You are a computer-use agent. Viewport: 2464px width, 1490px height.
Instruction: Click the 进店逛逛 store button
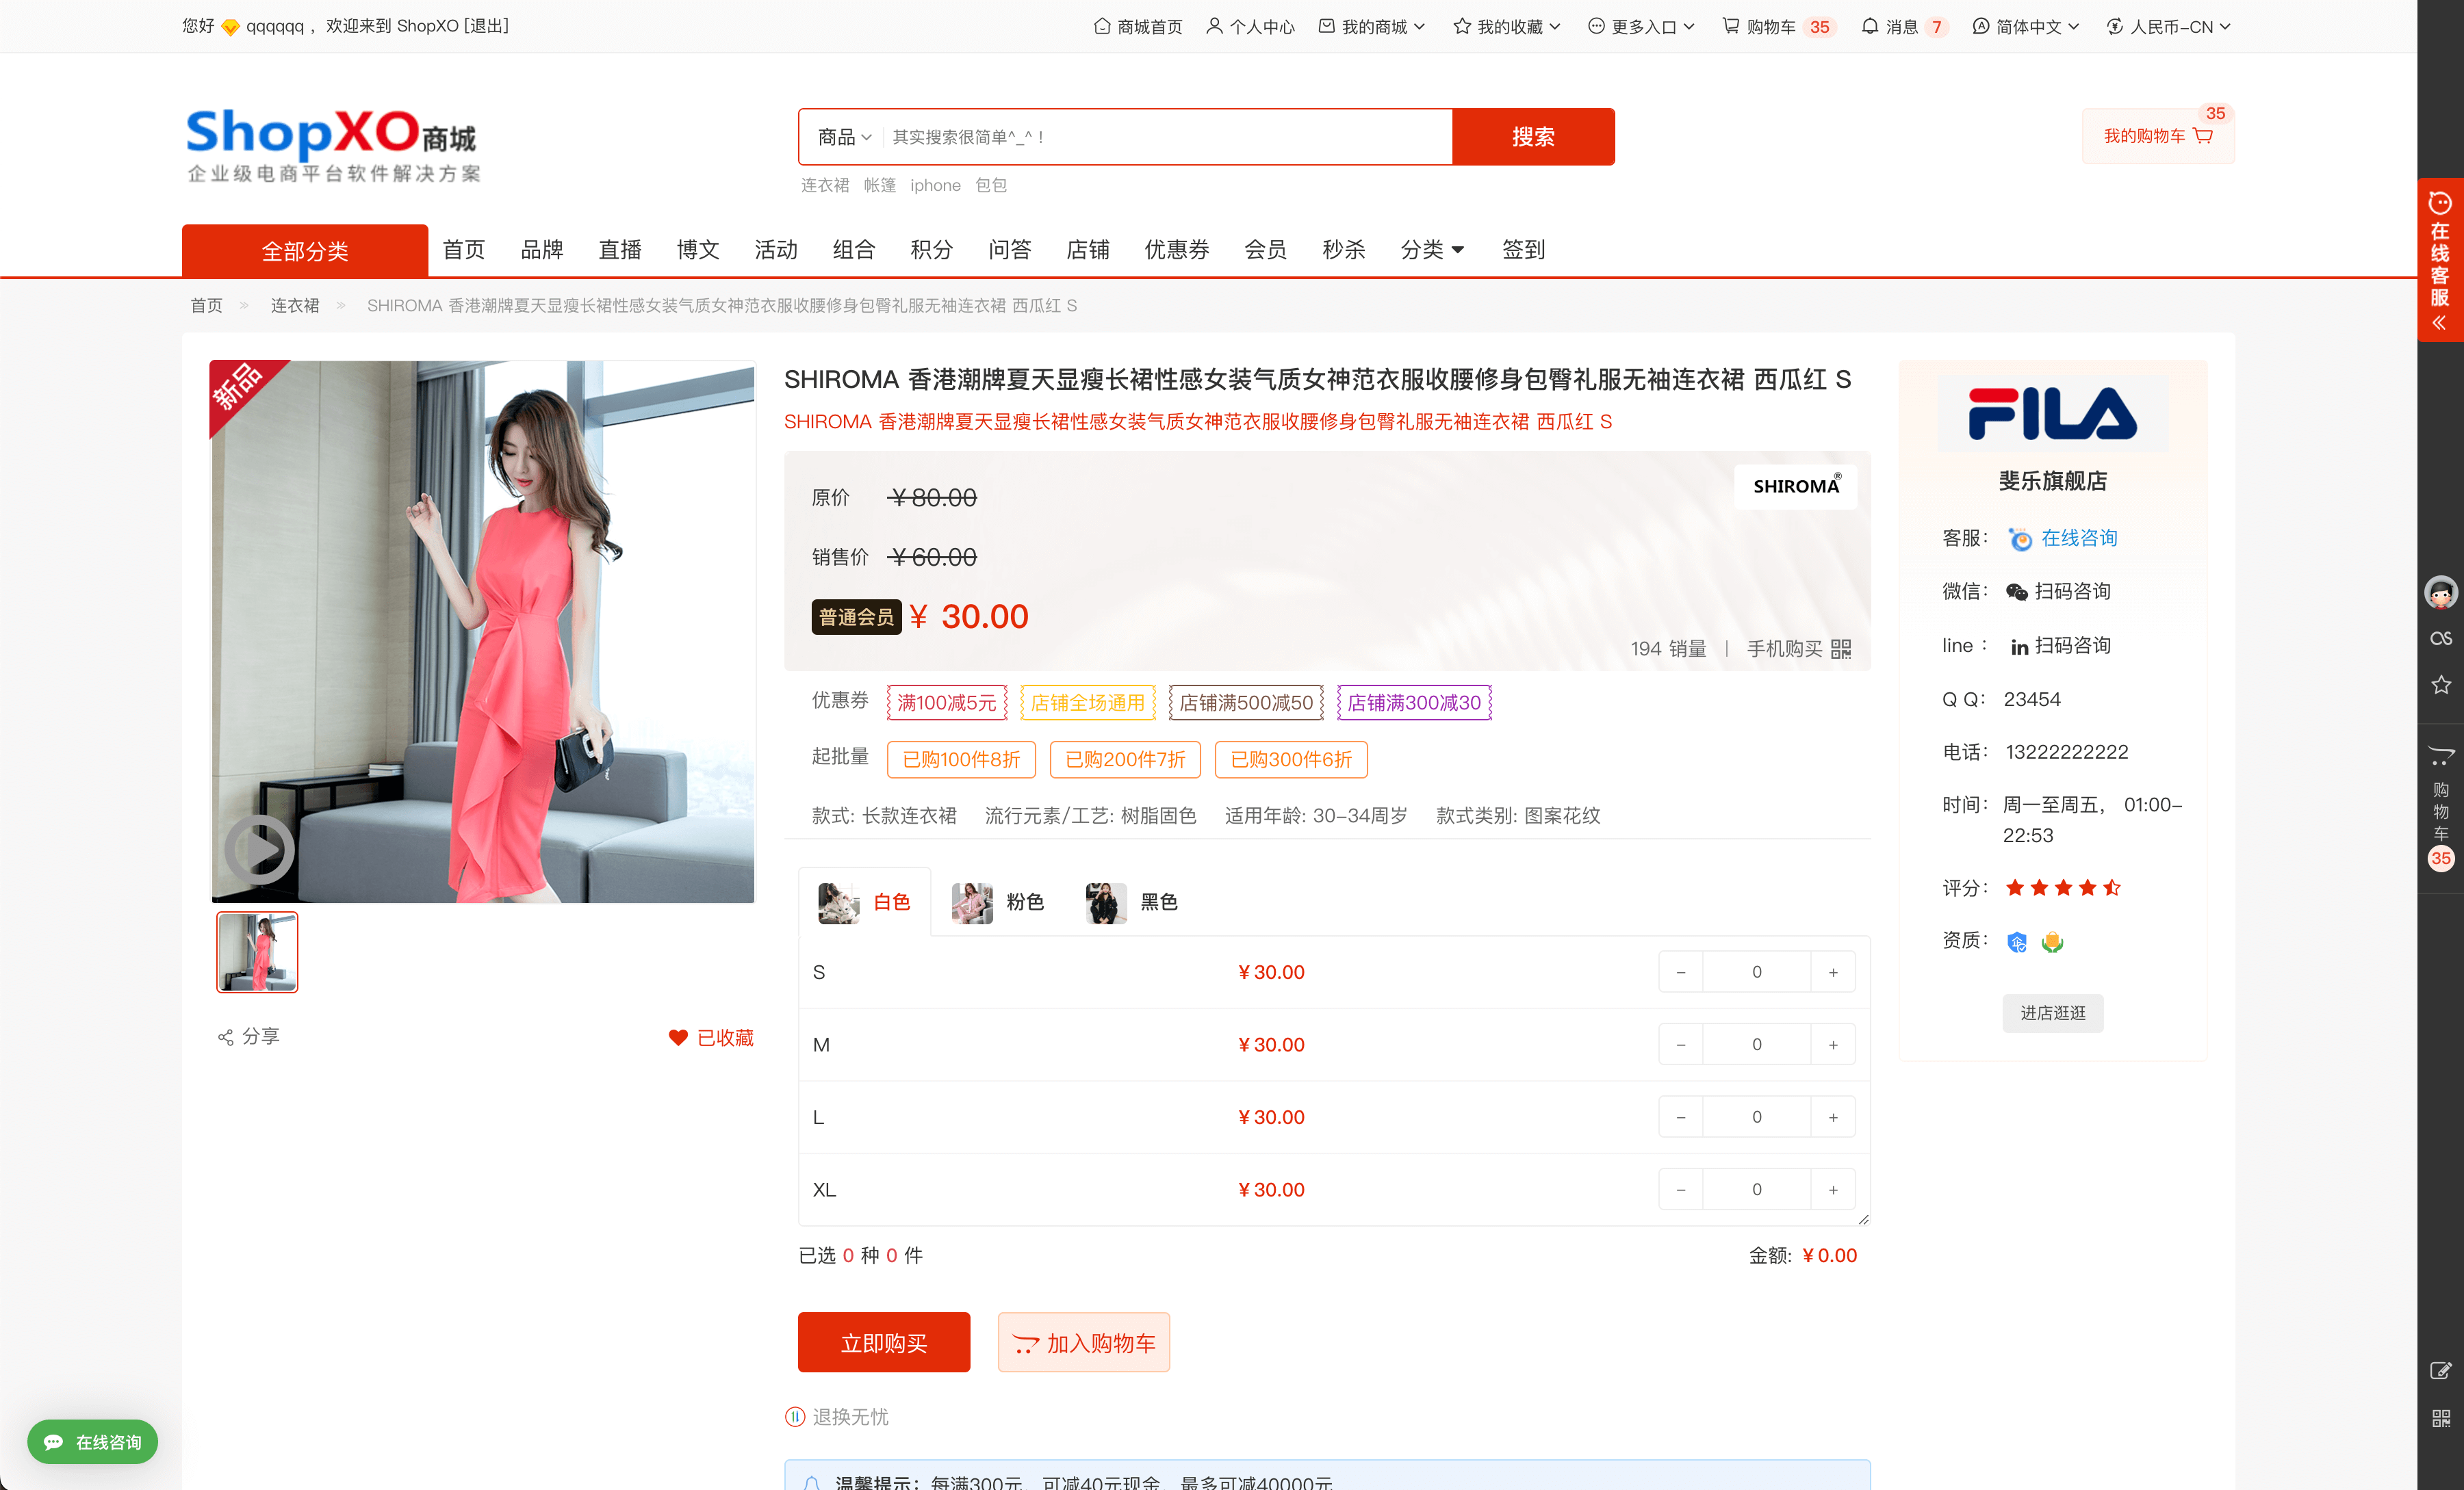2052,1012
